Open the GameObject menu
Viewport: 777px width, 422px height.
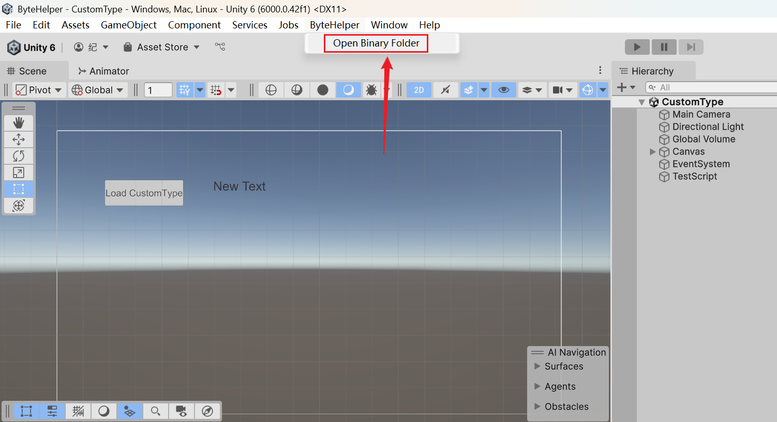[x=129, y=25]
